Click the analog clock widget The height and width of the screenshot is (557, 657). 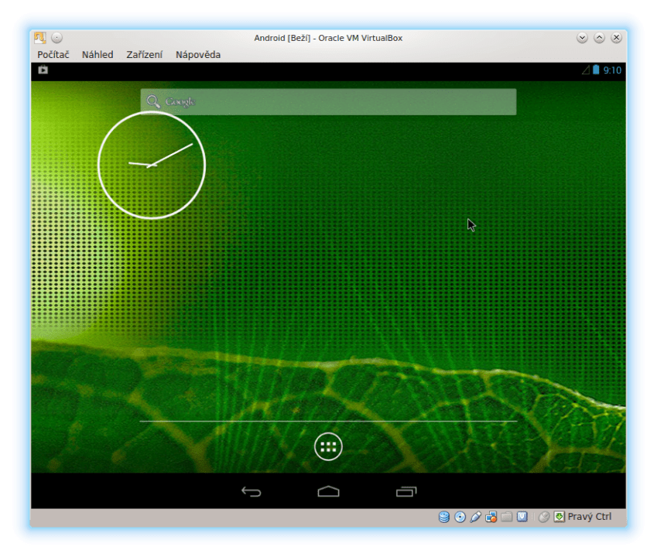(152, 165)
